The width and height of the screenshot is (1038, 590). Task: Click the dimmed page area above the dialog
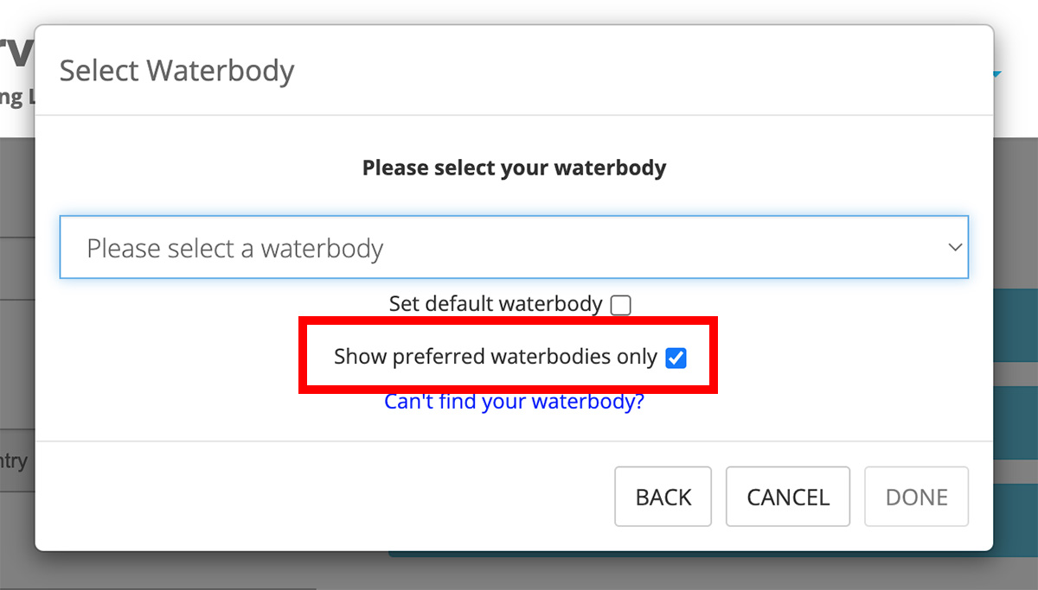(519, 10)
